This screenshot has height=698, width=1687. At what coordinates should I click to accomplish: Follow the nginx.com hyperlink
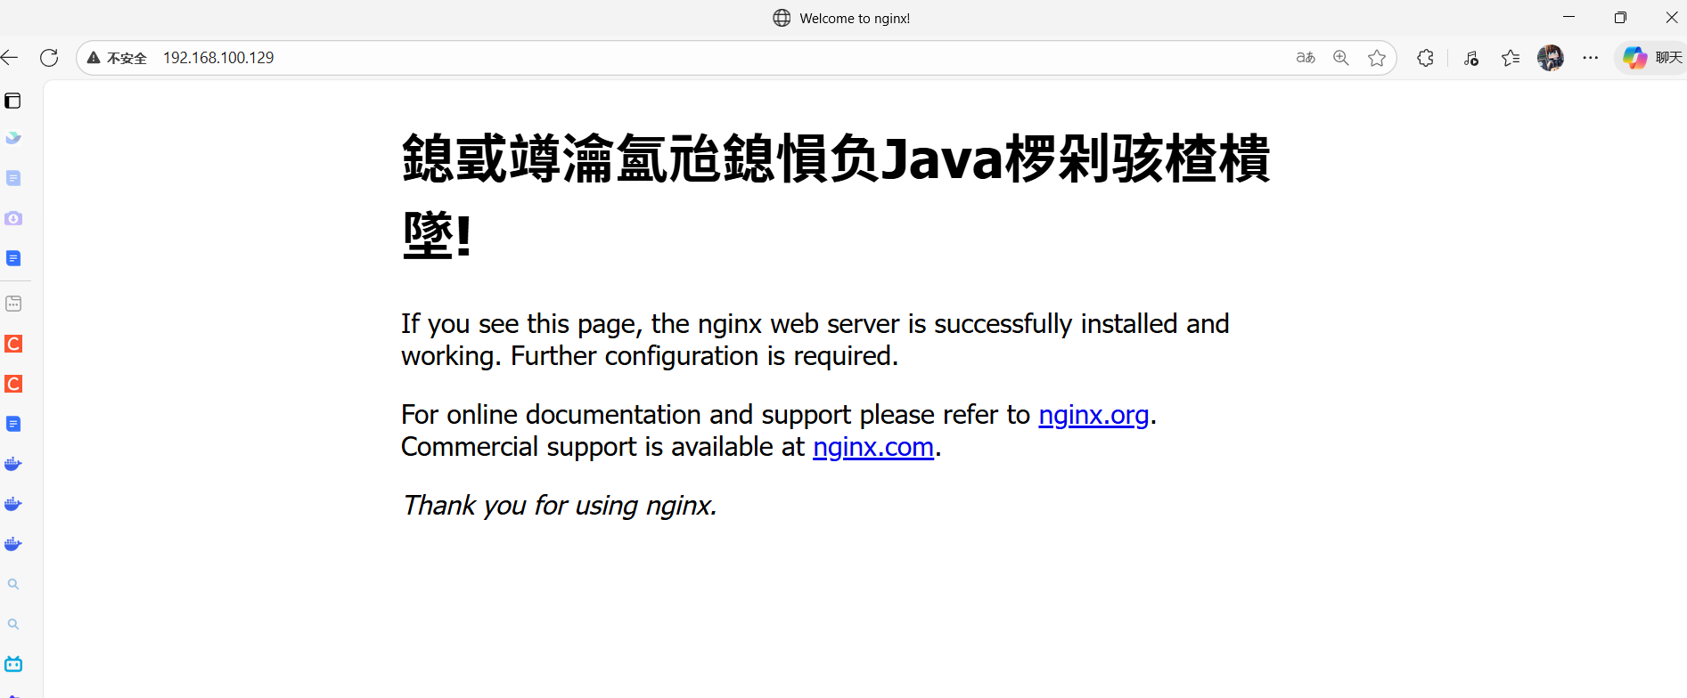pyautogui.click(x=873, y=447)
